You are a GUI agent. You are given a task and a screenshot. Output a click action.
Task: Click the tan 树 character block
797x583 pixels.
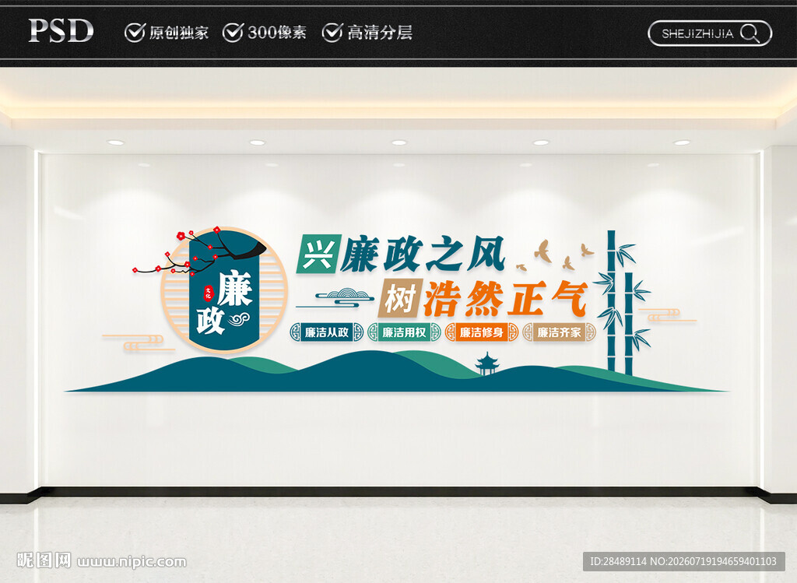(401, 298)
